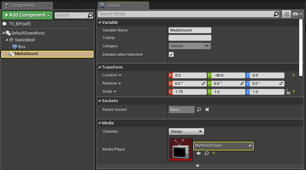The height and width of the screenshot is (170, 306).
Task: Collapse the Transform section
Action: 100,67
